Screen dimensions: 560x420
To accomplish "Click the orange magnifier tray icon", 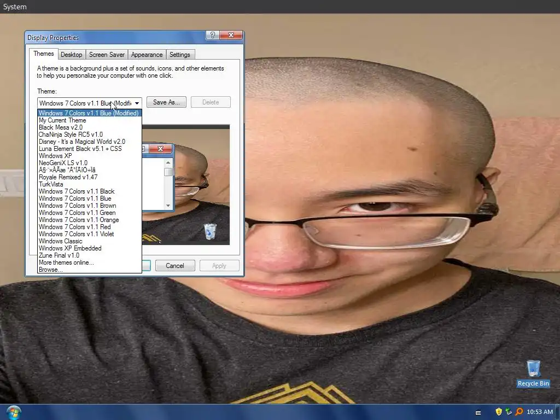I will (x=519, y=412).
